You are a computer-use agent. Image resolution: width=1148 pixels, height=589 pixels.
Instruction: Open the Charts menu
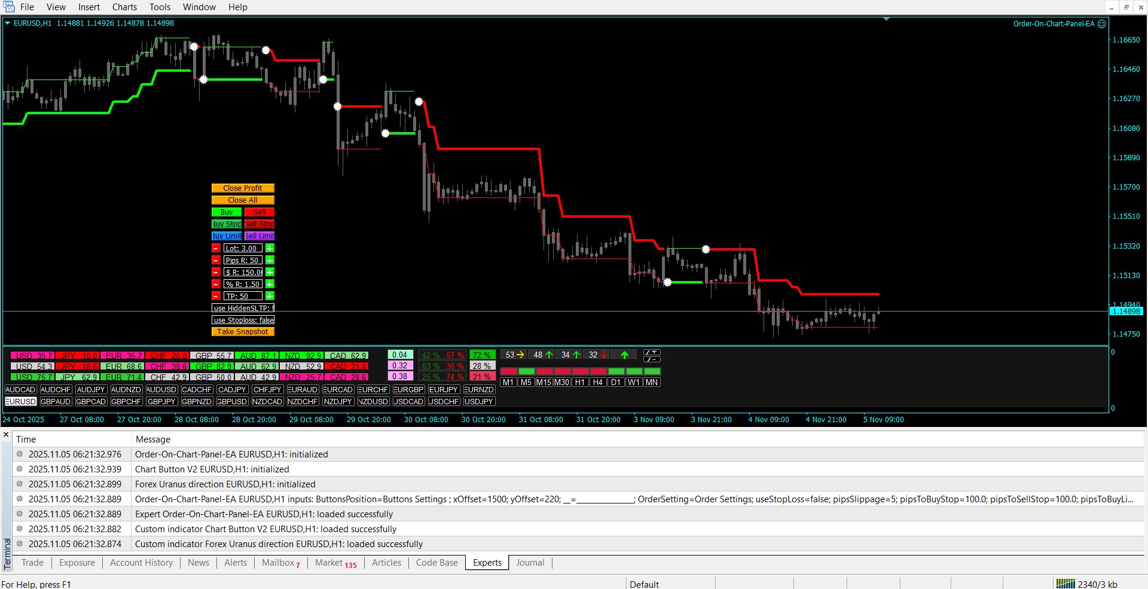[x=124, y=7]
